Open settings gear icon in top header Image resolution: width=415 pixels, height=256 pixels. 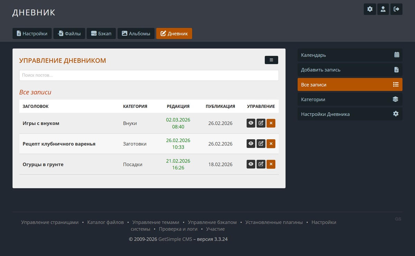click(x=370, y=9)
